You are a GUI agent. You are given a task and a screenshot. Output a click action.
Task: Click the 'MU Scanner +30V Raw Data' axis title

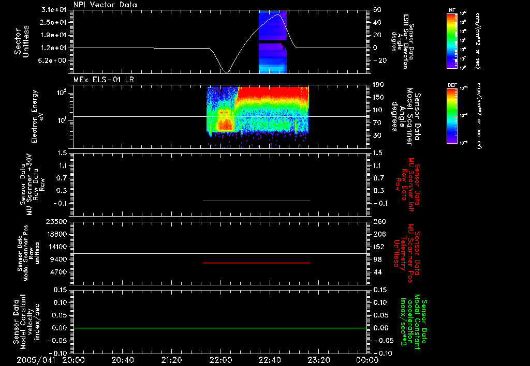tap(33, 185)
